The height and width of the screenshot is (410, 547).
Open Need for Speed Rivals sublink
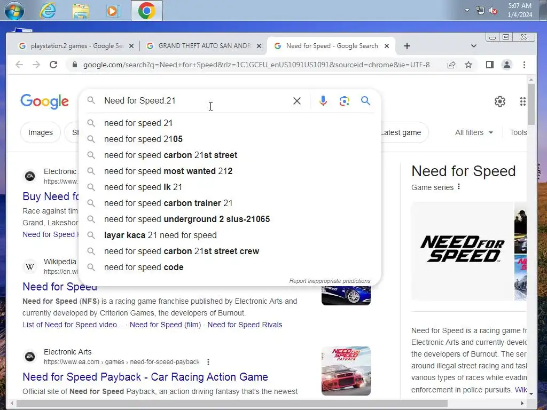[x=245, y=325]
